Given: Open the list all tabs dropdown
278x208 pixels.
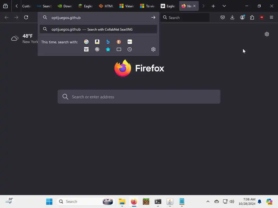Looking at the screenshot, I should pos(224,6).
